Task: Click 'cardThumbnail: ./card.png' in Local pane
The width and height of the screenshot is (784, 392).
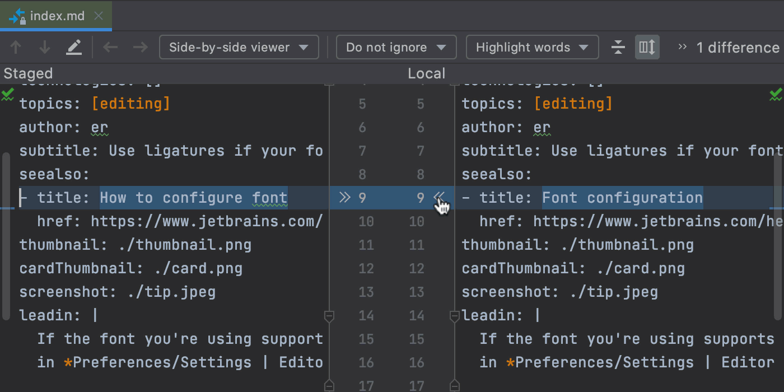Action: (x=573, y=268)
